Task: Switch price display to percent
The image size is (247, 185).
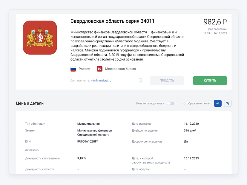Action: click(x=228, y=103)
